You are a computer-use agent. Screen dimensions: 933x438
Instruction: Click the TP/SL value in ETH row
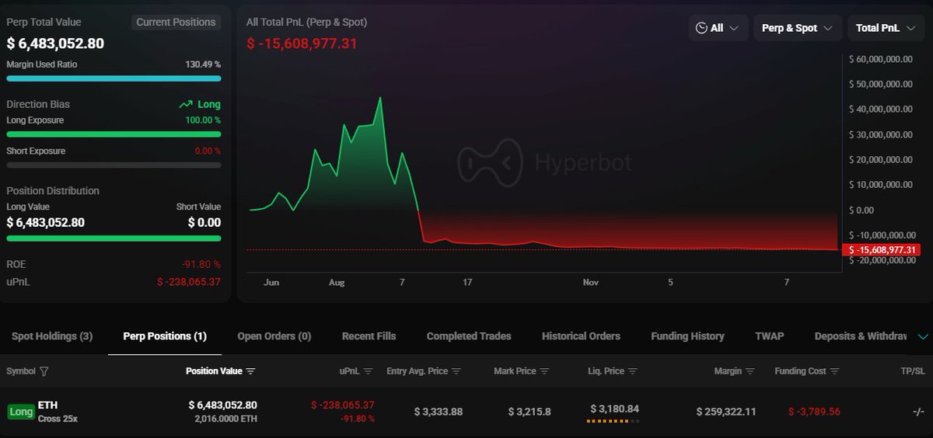point(918,412)
